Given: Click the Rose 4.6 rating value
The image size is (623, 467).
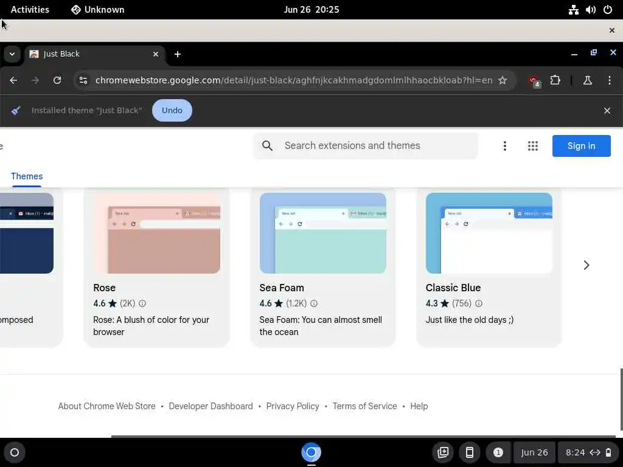Looking at the screenshot, I should coord(99,303).
